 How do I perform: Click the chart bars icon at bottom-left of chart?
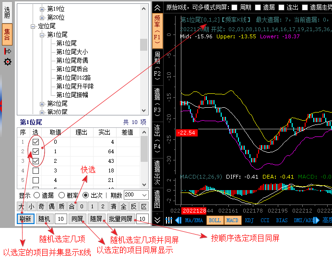tap(169, 220)
